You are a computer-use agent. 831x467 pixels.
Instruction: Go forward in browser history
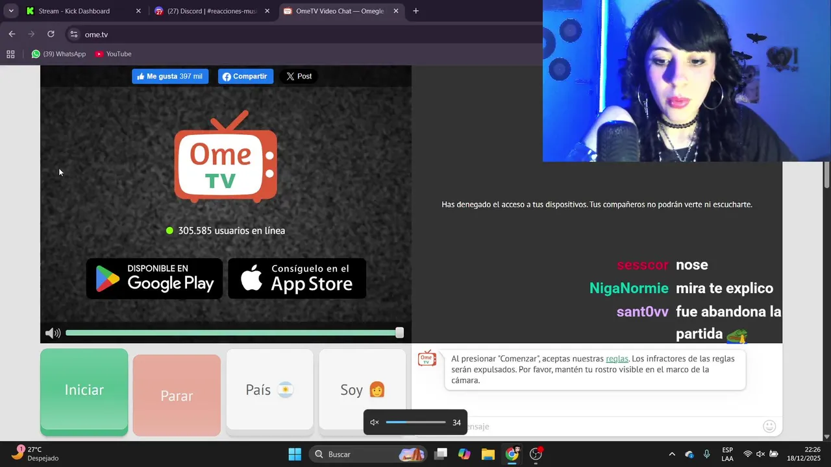[31, 34]
